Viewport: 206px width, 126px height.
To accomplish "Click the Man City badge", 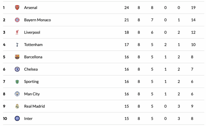I will click(17, 94).
